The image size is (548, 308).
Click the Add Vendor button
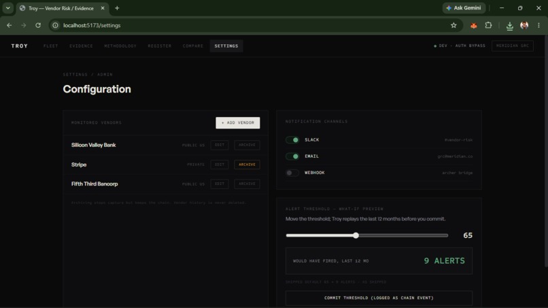click(238, 122)
